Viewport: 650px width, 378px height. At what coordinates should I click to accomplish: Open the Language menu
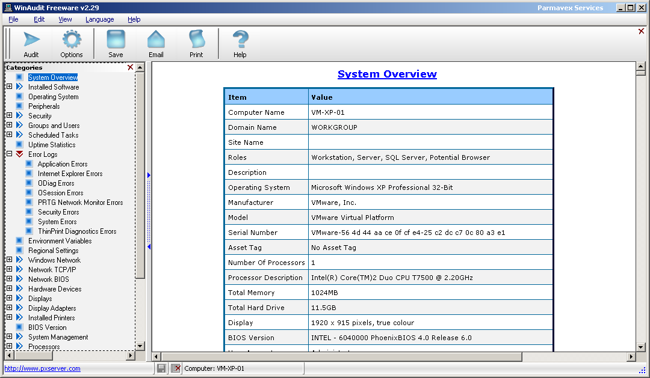click(x=99, y=19)
